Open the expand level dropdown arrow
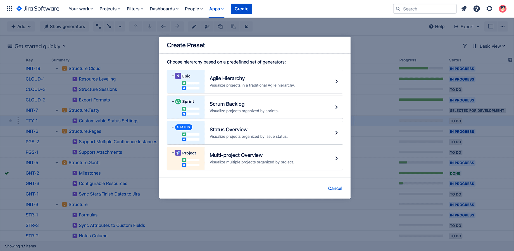The height and width of the screenshot is (251, 514). tap(120, 26)
